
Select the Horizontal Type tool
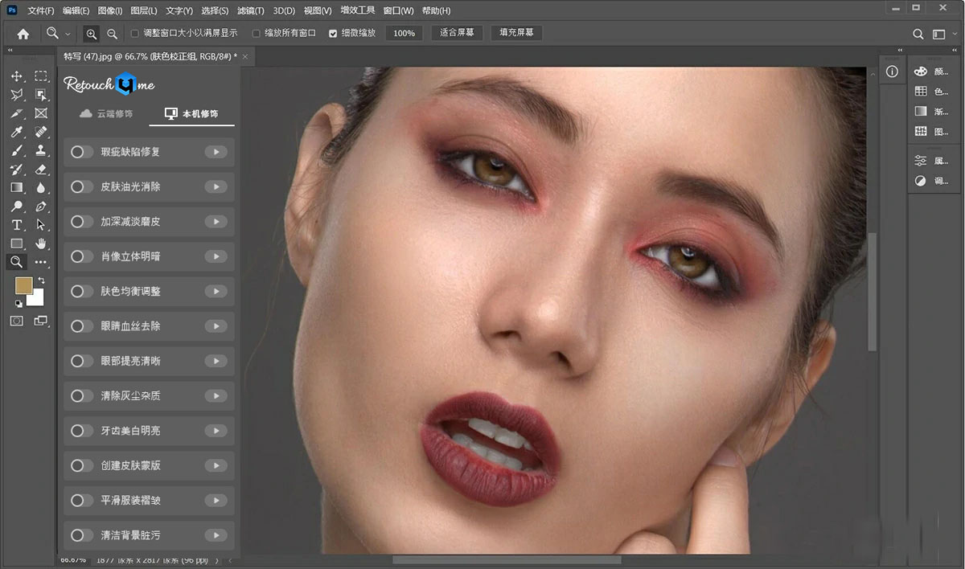tap(17, 225)
